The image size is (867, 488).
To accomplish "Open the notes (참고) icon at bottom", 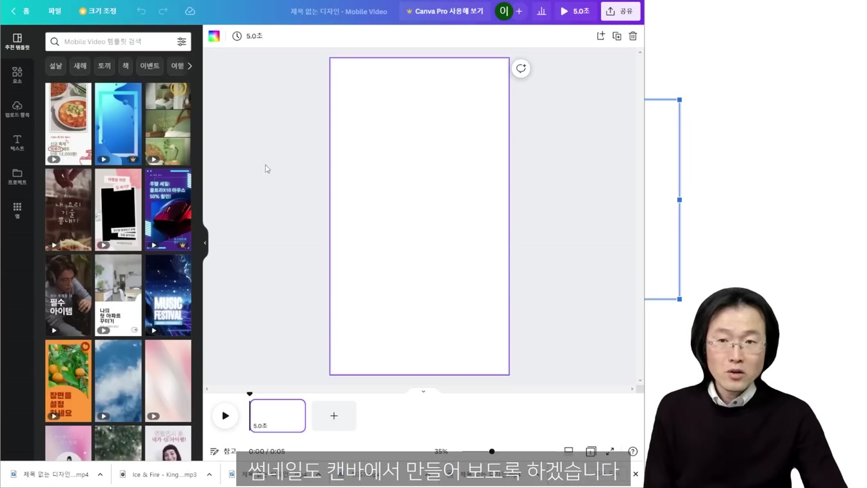I will (223, 451).
